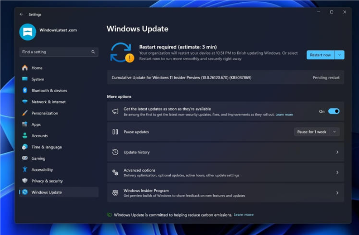Select Windows Update in sidebar
Image resolution: width=359 pixels, height=235 pixels.
(59, 192)
